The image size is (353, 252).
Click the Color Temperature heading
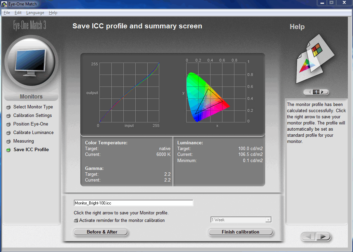click(106, 143)
